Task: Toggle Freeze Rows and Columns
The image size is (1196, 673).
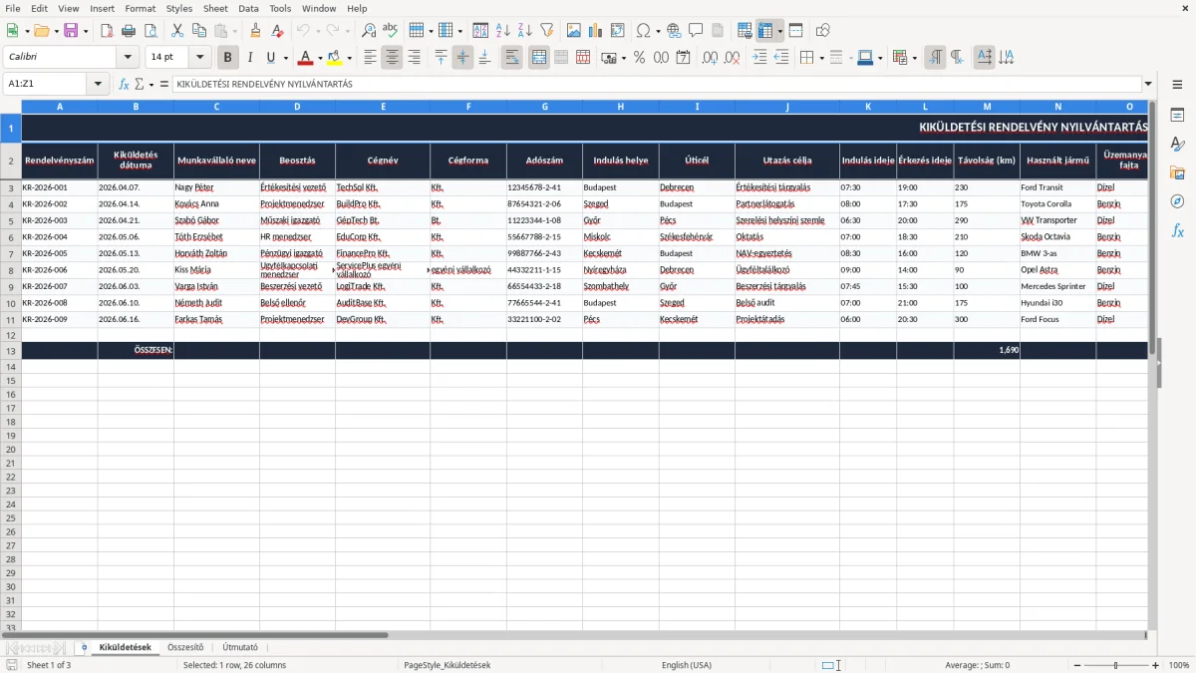Action: coord(765,31)
